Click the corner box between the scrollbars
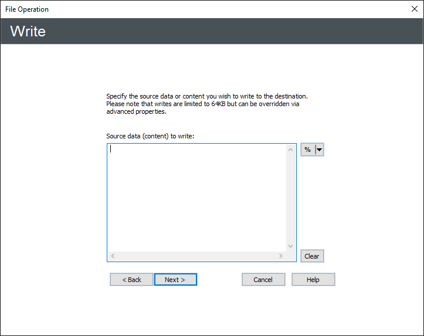Image resolution: width=424 pixels, height=336 pixels. point(291,256)
